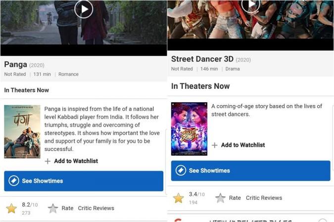
Task: Click the 3.4/10 rating value
Action: 197,194
